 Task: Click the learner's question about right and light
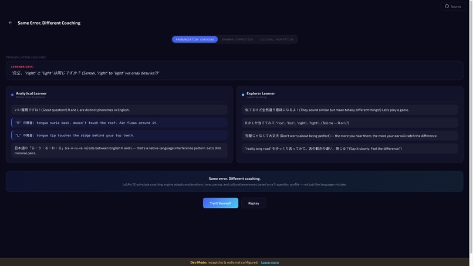point(85,73)
